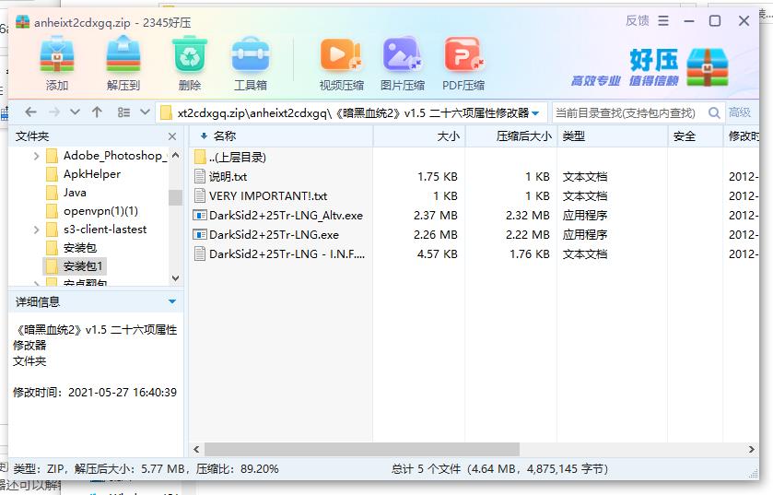Viewport: 773px width, 495px height.
Task: Click horizontal scrollbar left arrow
Action: pos(196,449)
